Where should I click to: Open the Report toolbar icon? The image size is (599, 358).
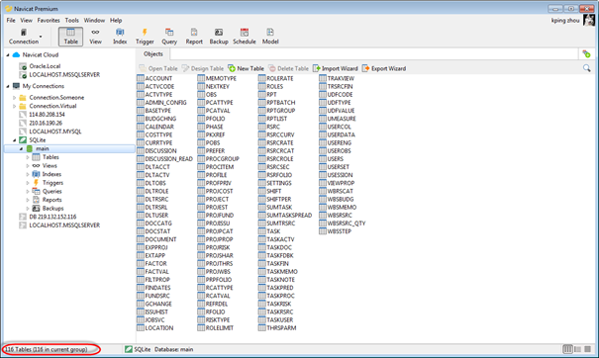point(194,37)
